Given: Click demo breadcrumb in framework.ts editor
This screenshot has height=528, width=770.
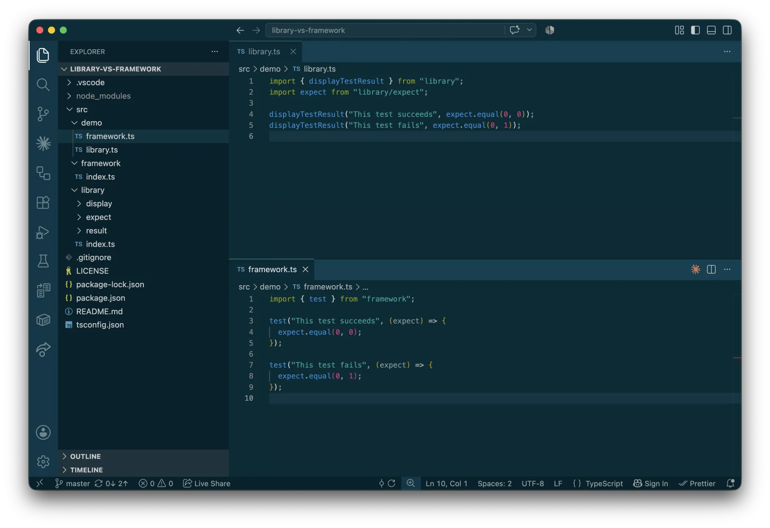Looking at the screenshot, I should [270, 287].
